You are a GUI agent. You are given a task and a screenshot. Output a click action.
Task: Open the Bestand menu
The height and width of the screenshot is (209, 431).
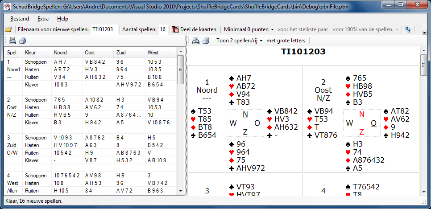coord(19,19)
